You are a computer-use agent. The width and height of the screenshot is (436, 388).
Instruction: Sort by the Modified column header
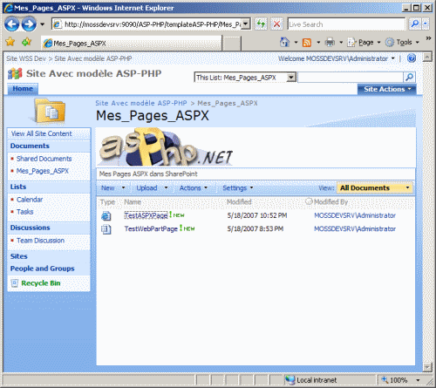(239, 202)
